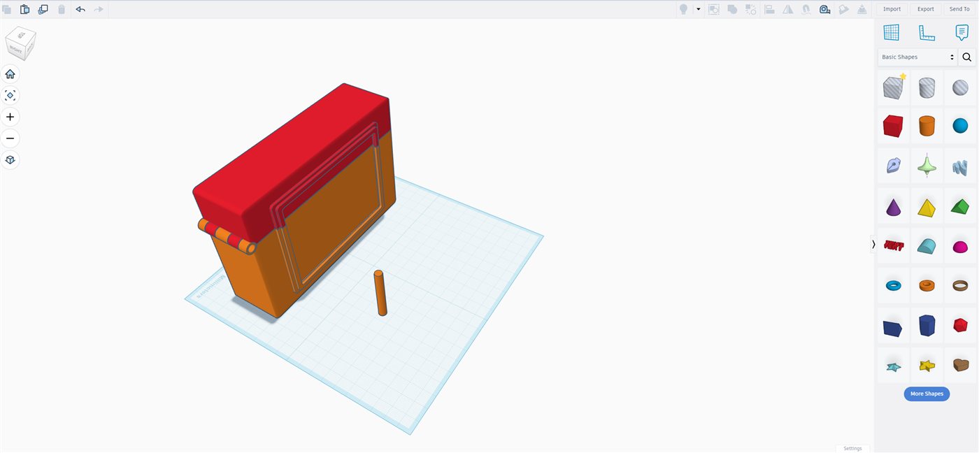Open the Settings button at bottom
The width and height of the screenshot is (979, 453).
[x=852, y=448]
